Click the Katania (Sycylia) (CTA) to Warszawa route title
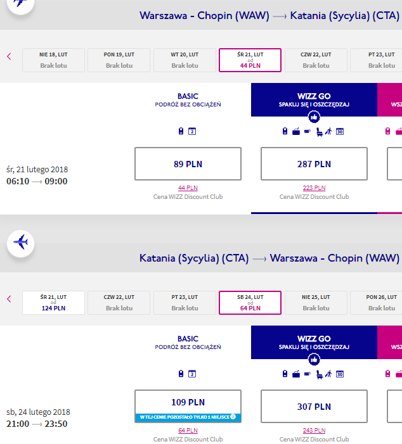Screen dimensions: 402x444 269,258
